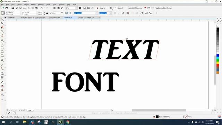The height and width of the screenshot is (125, 222).
Task: Open Chrome from the taskbar
Action: point(68,122)
